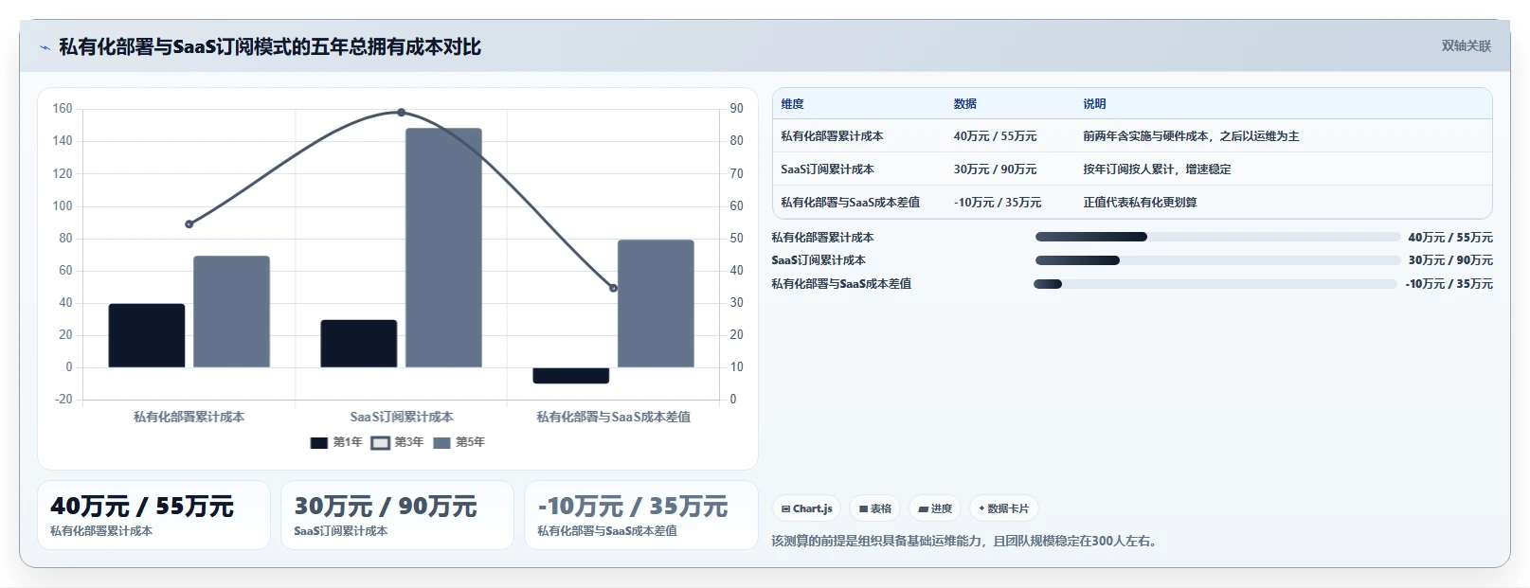Toggle the 第1年 legend swatch

click(x=319, y=442)
